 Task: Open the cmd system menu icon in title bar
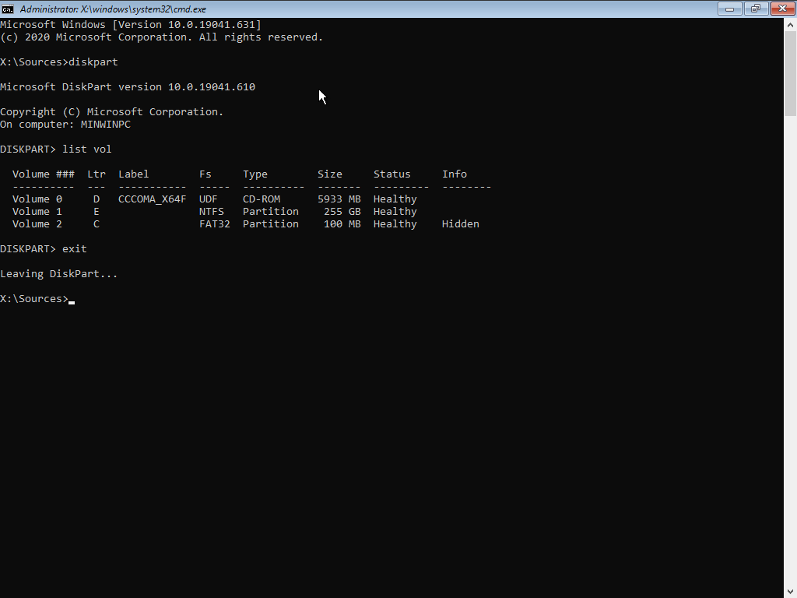tap(8, 9)
